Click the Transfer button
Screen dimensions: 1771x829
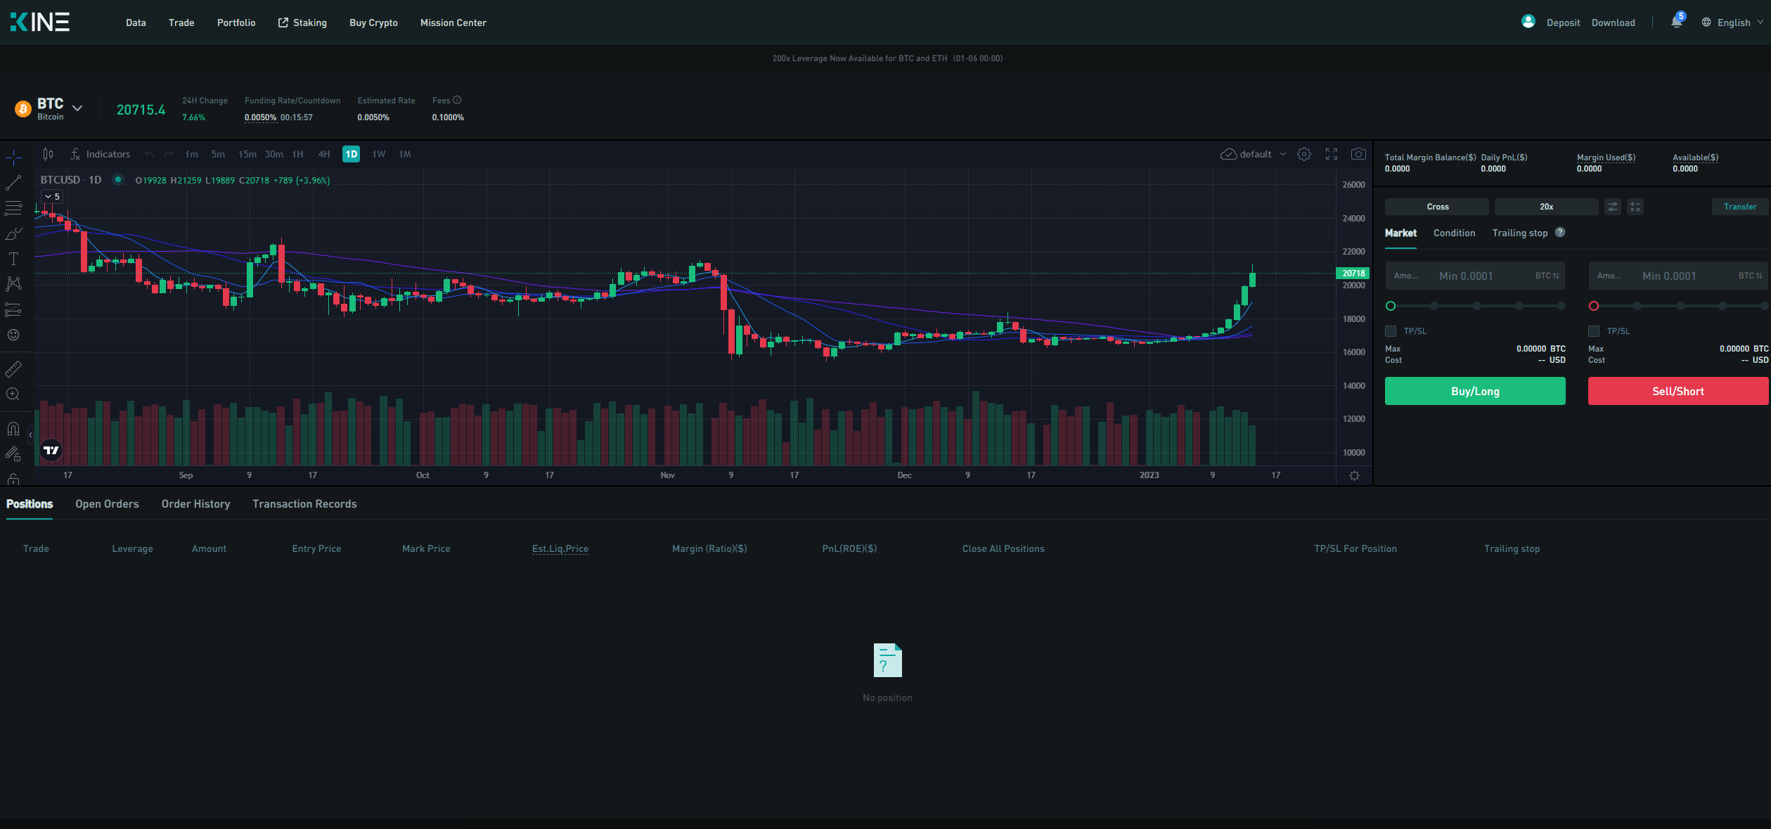pos(1740,207)
